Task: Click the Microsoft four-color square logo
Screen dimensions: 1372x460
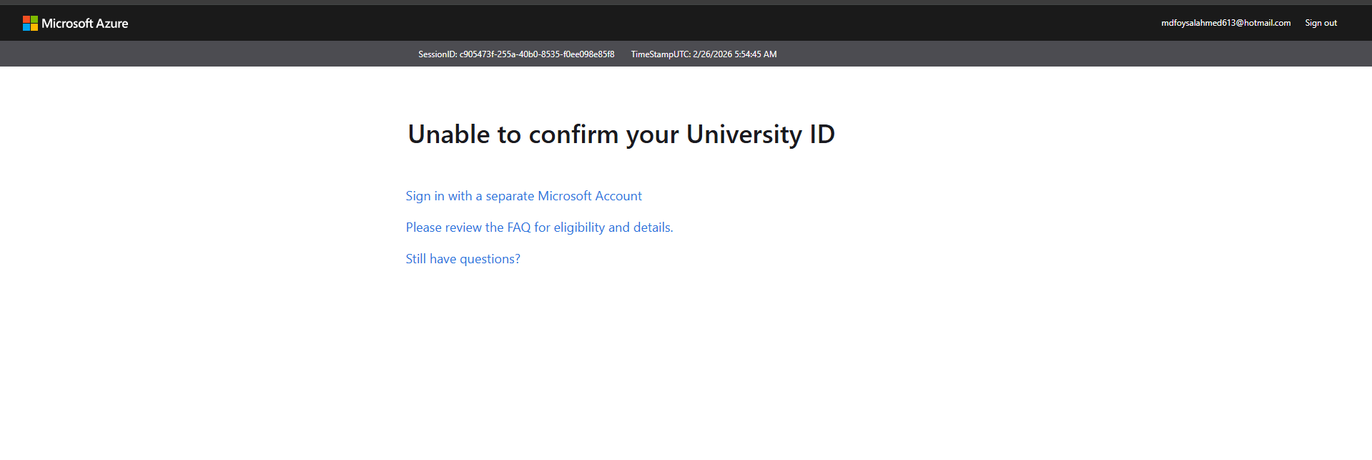Action: (30, 23)
